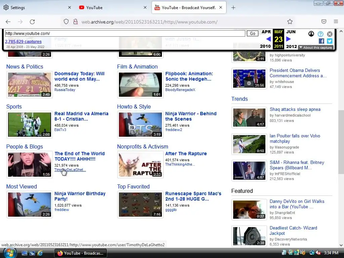This screenshot has height=258, width=344.
Task: Open Windows Start menu orb
Action: point(10,253)
